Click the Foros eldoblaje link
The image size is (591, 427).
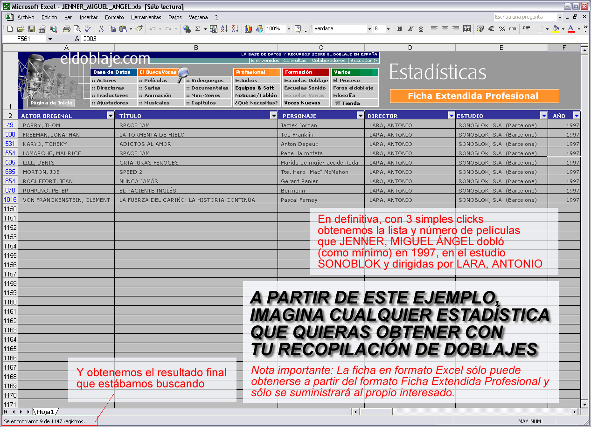pyautogui.click(x=353, y=88)
